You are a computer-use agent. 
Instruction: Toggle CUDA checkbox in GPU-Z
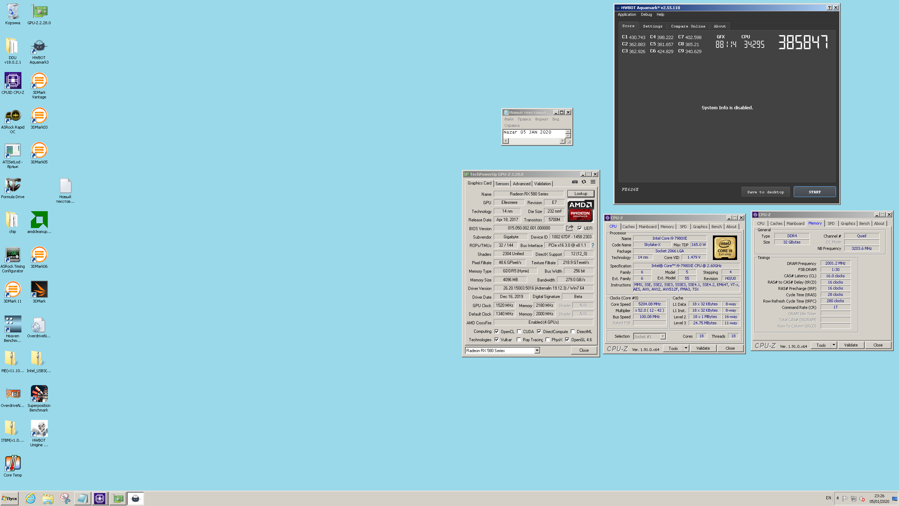[519, 331]
